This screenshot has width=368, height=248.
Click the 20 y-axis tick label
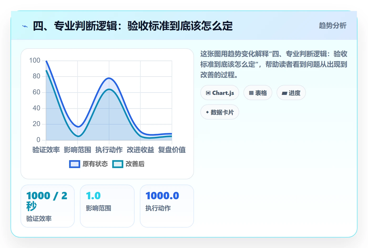(37, 124)
